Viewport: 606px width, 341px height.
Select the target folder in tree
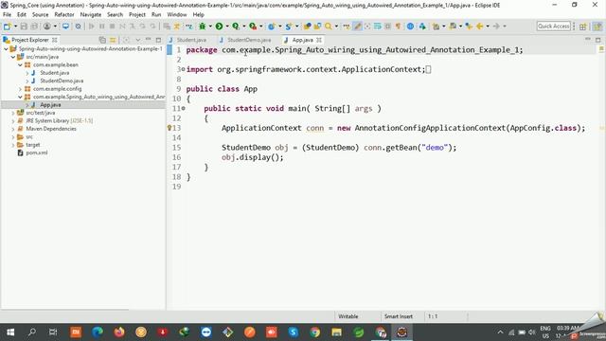tap(33, 145)
